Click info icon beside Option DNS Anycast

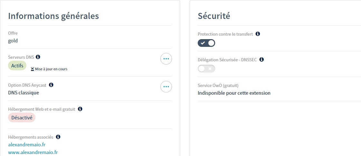(x=51, y=85)
